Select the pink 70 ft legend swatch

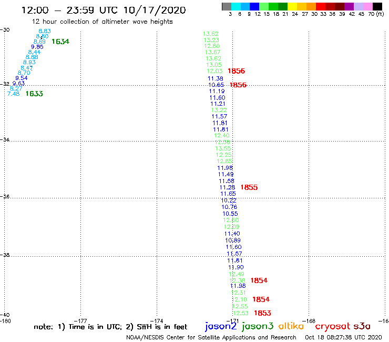[367, 6]
